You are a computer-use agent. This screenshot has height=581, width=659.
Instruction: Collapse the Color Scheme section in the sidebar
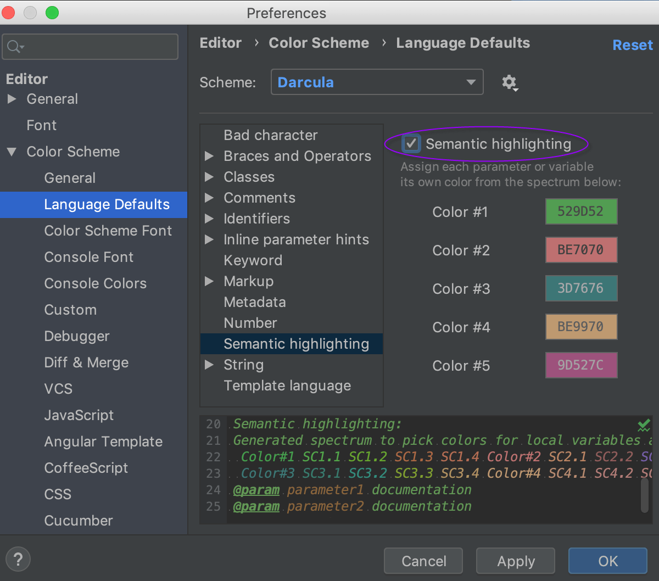[x=12, y=152]
